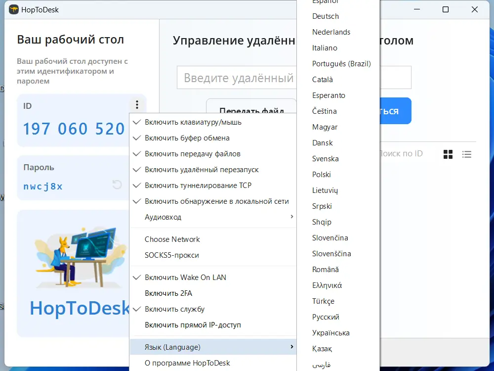Toggle Включить удалённый перезапуск option
This screenshot has width=494, height=371.
coord(213,169)
